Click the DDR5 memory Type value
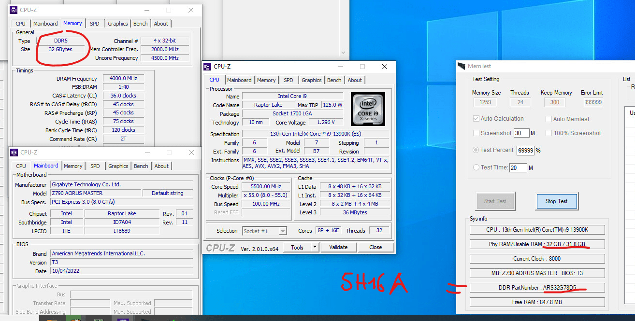 point(61,41)
